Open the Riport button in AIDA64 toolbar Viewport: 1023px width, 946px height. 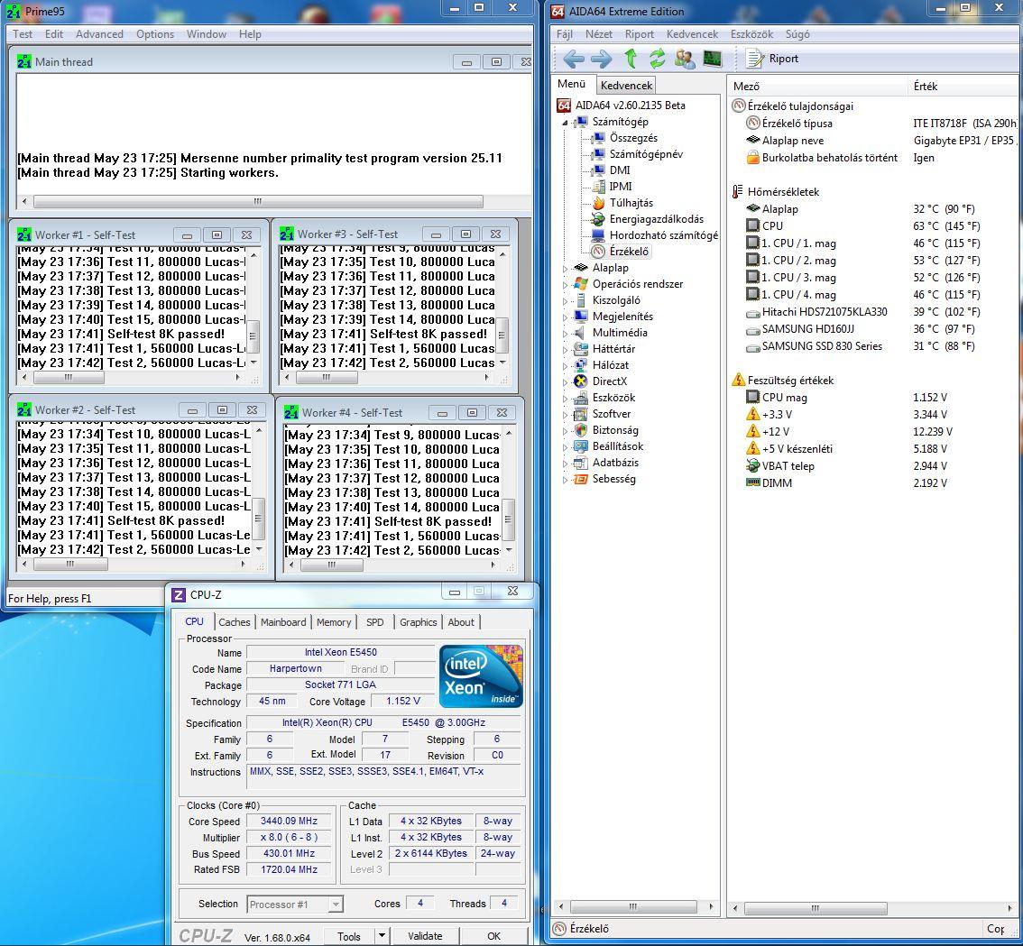773,59
